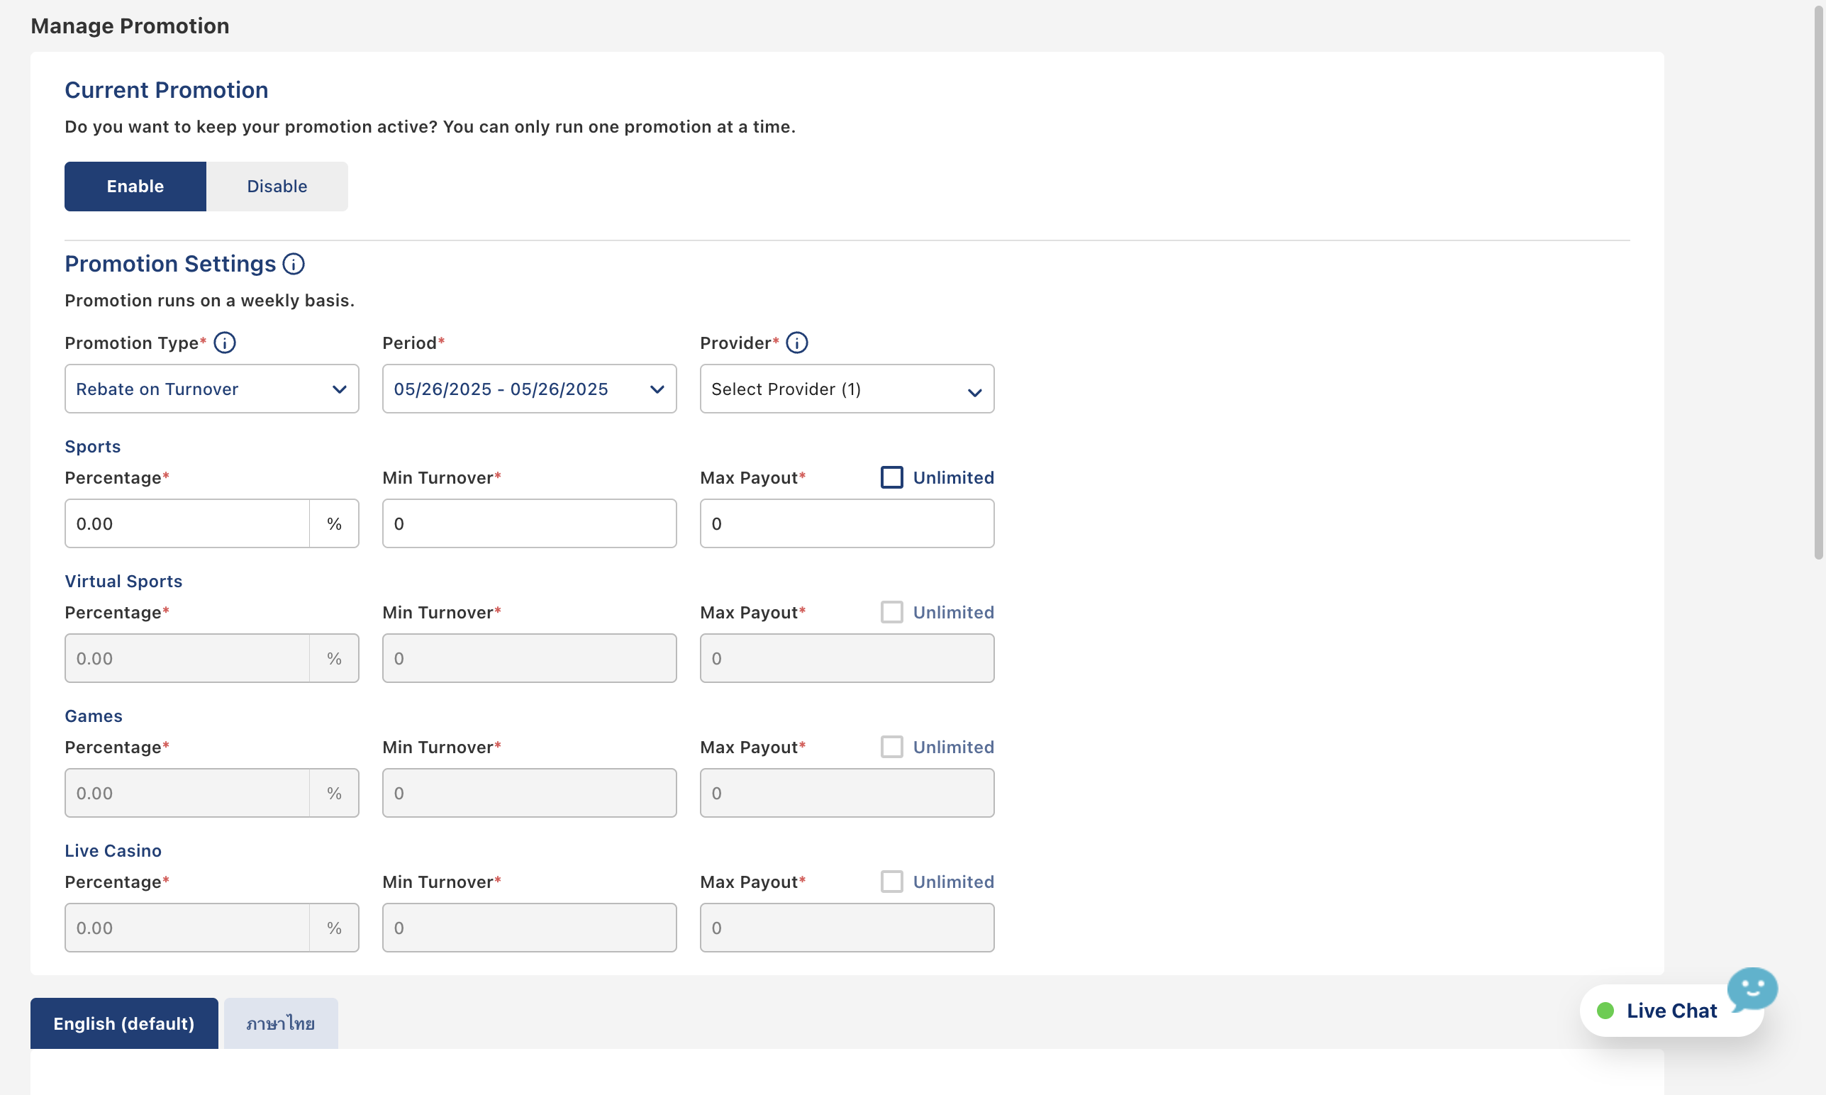The height and width of the screenshot is (1095, 1826).
Task: Check Live Casino Unlimited checkbox
Action: (891, 882)
